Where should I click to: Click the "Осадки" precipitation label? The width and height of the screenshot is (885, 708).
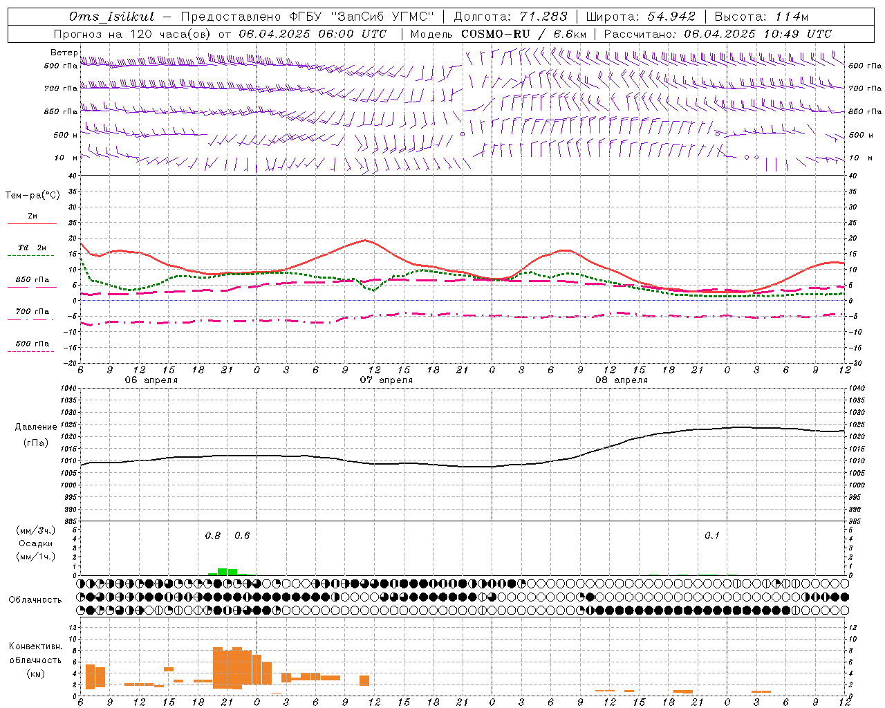click(x=36, y=543)
